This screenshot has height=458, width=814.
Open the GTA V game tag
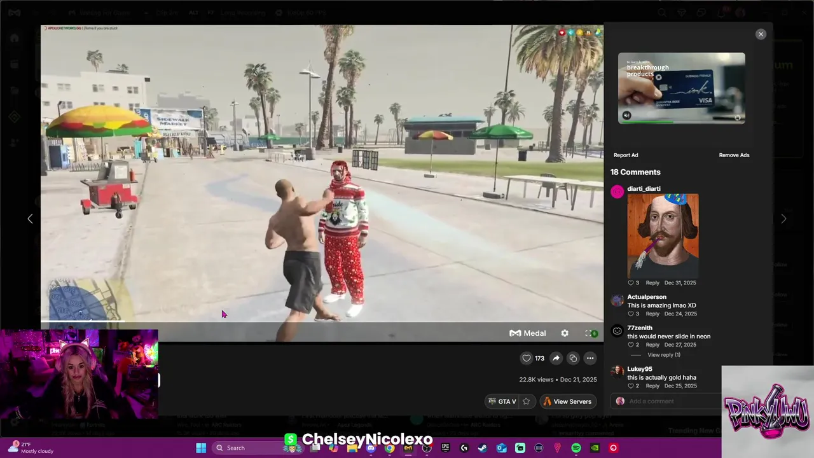502,401
